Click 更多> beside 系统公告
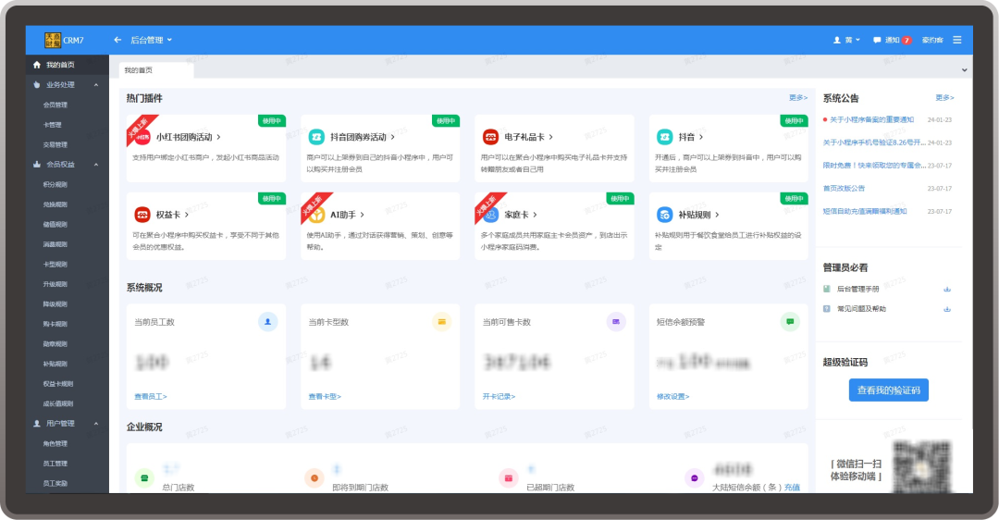 click(944, 97)
